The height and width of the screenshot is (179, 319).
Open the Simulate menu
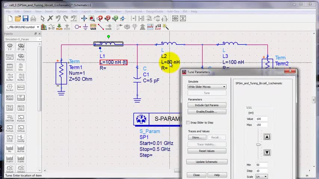(x=100, y=12)
